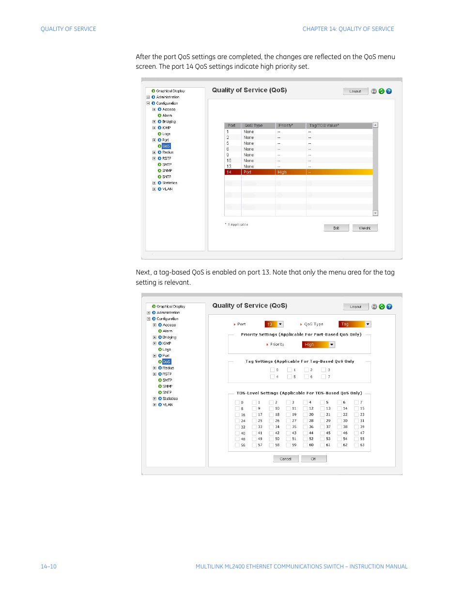Click the Alarm tree icon beside the QoS edit form

tap(160, 331)
